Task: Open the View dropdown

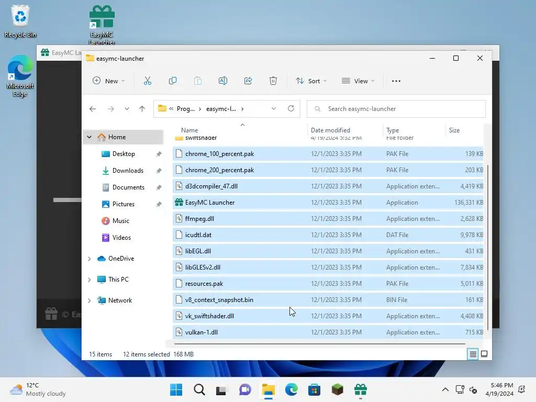Action: coord(358,81)
